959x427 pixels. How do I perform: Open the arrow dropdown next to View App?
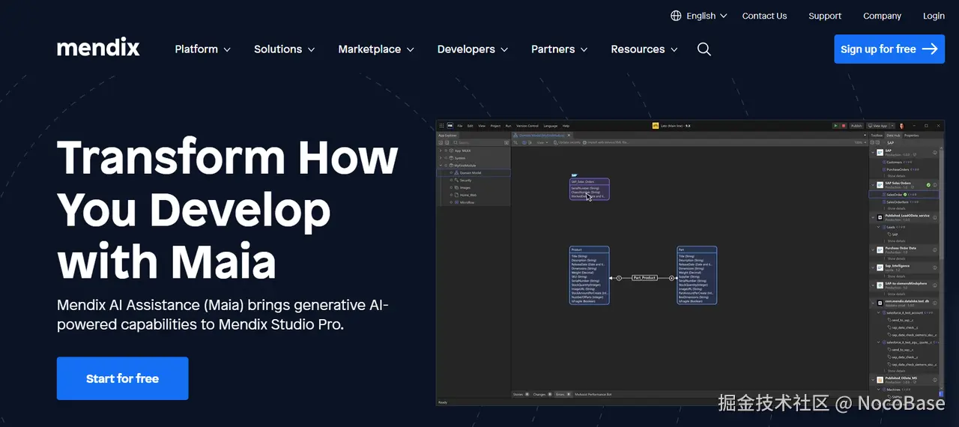click(x=892, y=126)
